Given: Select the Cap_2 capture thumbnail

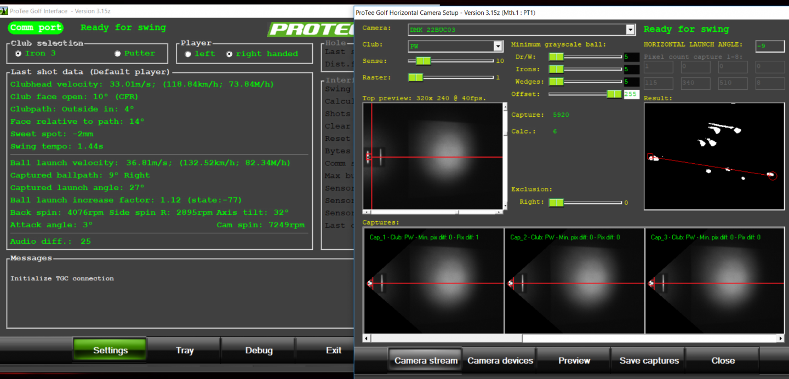Looking at the screenshot, I should tap(574, 281).
